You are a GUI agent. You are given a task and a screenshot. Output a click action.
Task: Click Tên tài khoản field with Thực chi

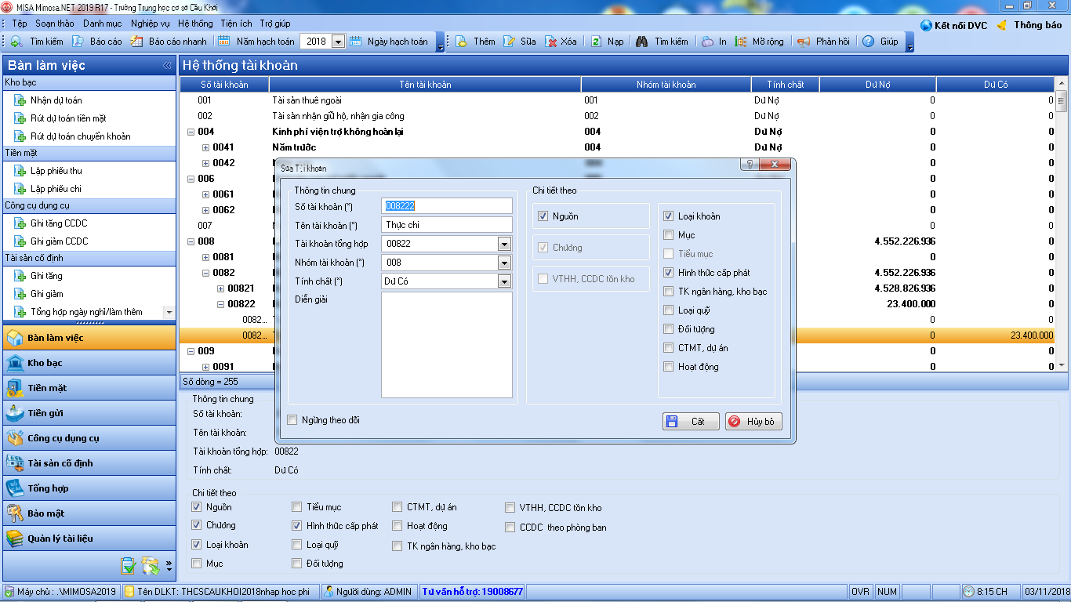(x=446, y=225)
